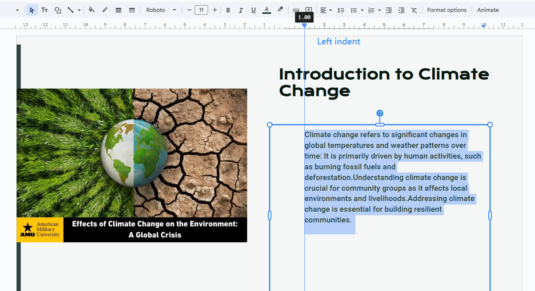Toggle italic formatting
The height and width of the screenshot is (291, 535).
click(x=241, y=10)
